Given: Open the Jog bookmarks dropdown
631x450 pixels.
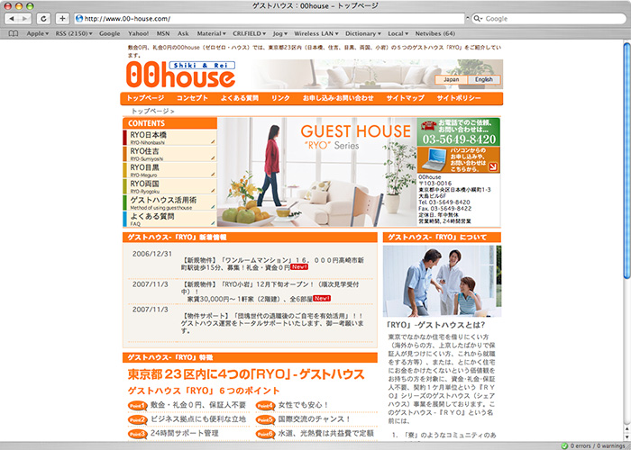Looking at the screenshot, I should click(280, 34).
